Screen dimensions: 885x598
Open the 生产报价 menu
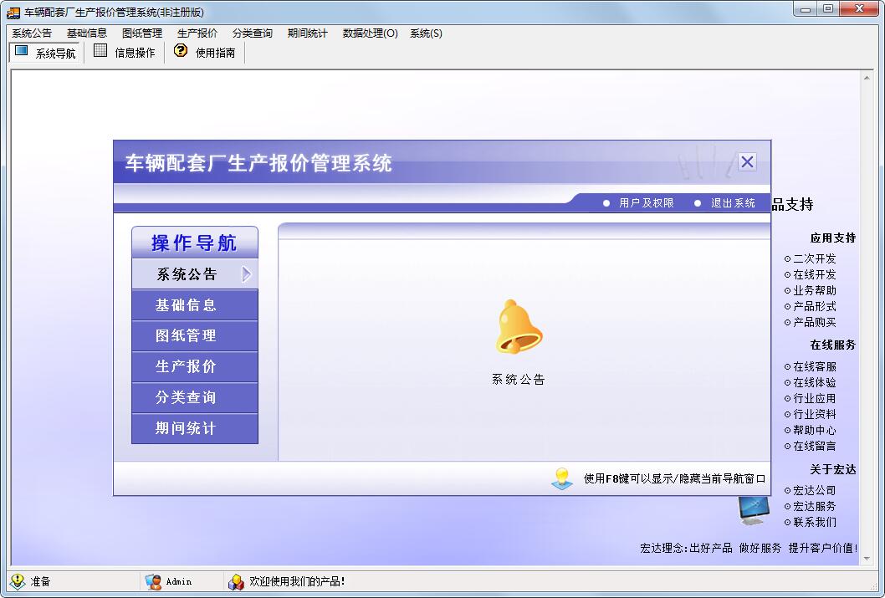[197, 33]
